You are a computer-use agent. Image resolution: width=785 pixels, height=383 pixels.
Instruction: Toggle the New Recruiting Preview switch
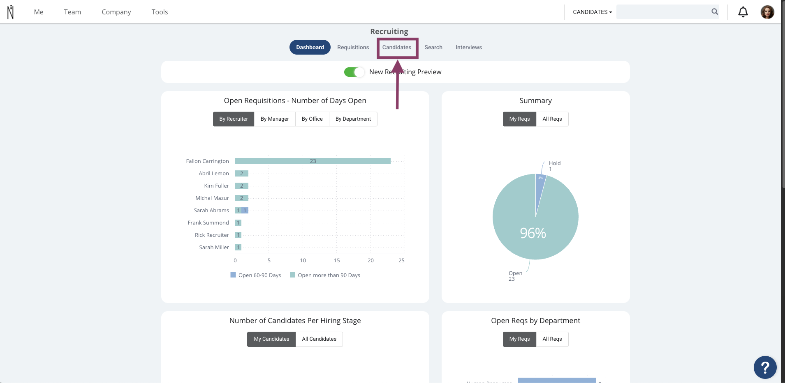tap(354, 72)
